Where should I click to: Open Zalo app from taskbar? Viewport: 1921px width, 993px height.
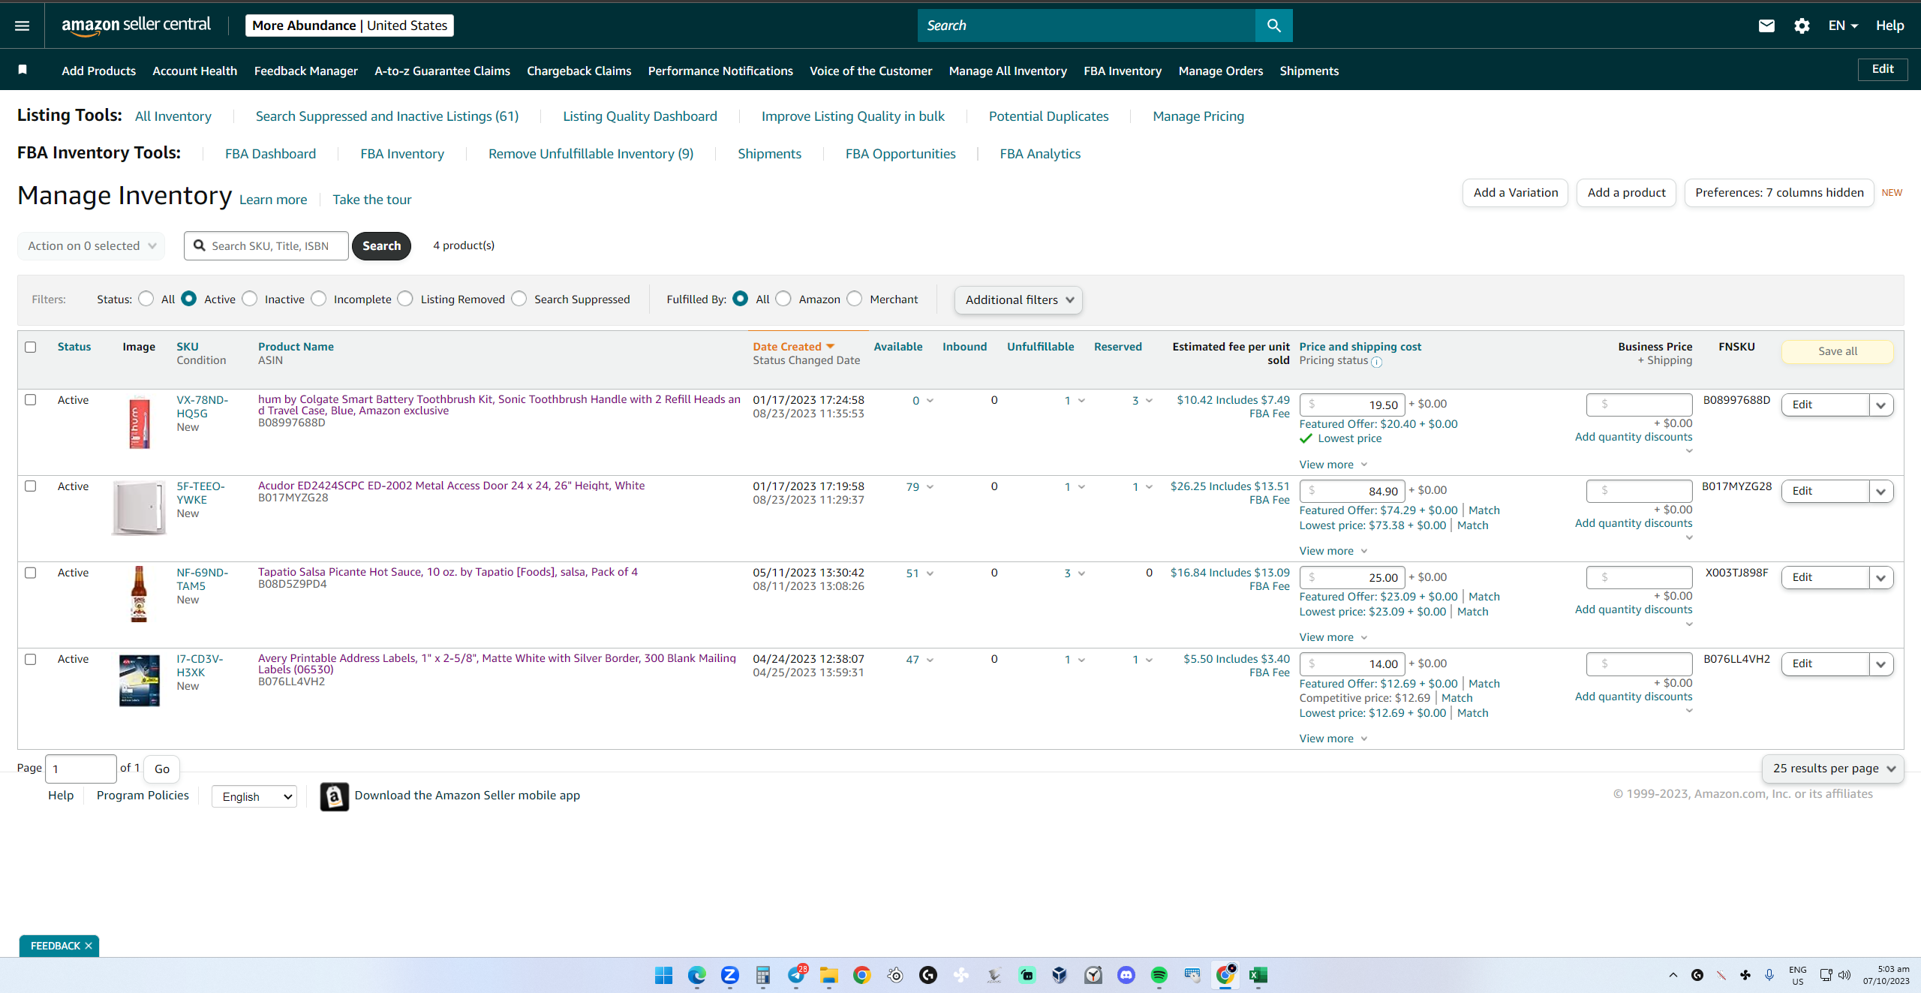click(730, 975)
